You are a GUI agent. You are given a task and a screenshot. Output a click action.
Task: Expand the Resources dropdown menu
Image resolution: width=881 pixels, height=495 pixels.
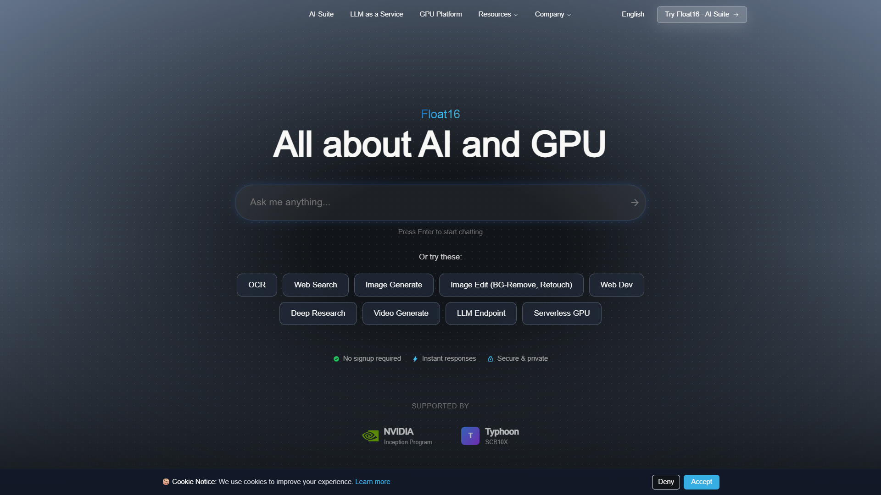(498, 14)
